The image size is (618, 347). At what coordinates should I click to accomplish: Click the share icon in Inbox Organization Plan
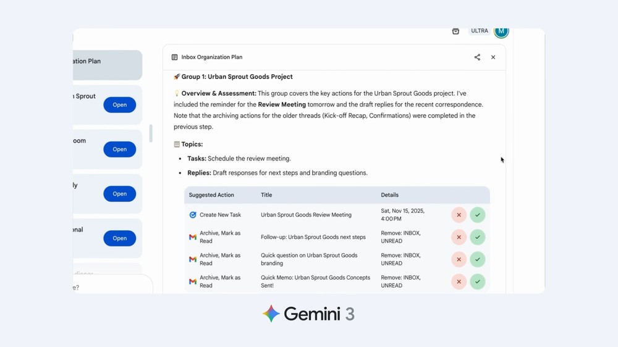click(x=477, y=57)
